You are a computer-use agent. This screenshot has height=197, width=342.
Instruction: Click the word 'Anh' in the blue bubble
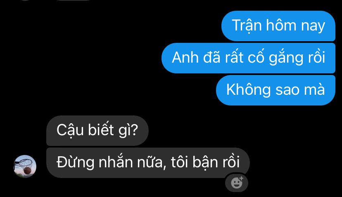tap(185, 58)
